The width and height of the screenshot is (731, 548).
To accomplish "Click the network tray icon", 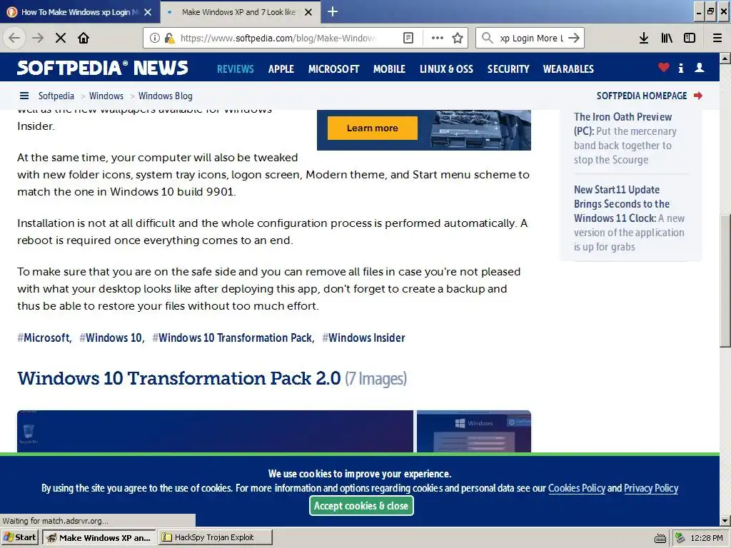I will click(x=680, y=538).
